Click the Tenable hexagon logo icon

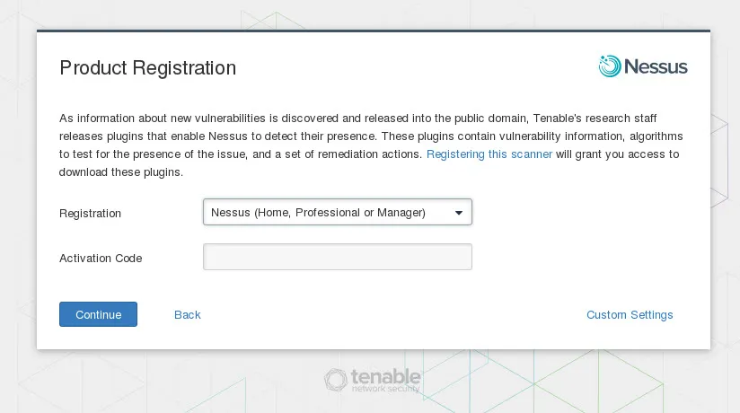click(336, 380)
